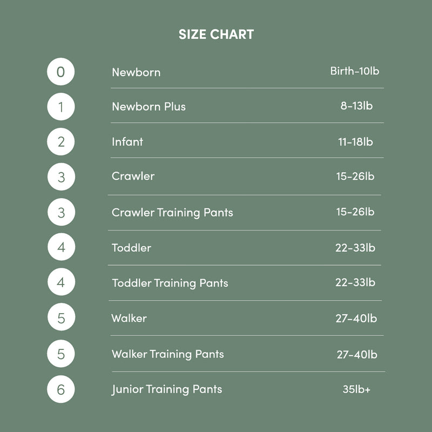Choose number 5 circle beside Walker Training Pants
This screenshot has width=432, height=432.
tap(60, 354)
